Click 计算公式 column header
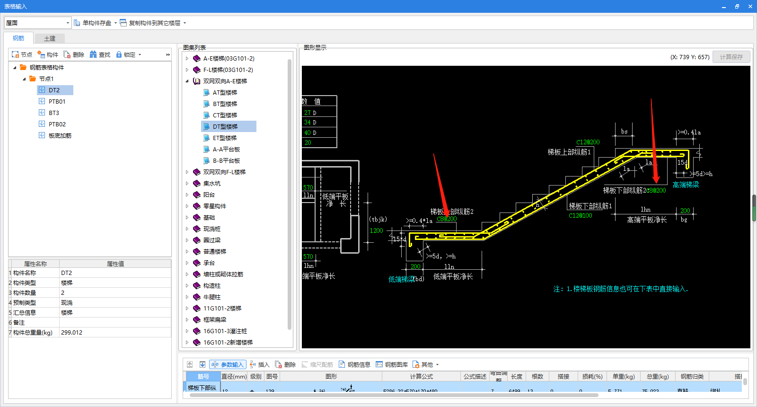The height and width of the screenshot is (407, 757). pyautogui.click(x=421, y=377)
